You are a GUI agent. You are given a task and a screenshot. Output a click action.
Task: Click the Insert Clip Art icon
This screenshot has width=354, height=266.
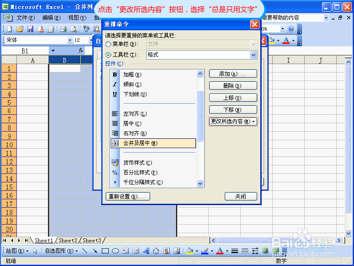click(x=167, y=251)
